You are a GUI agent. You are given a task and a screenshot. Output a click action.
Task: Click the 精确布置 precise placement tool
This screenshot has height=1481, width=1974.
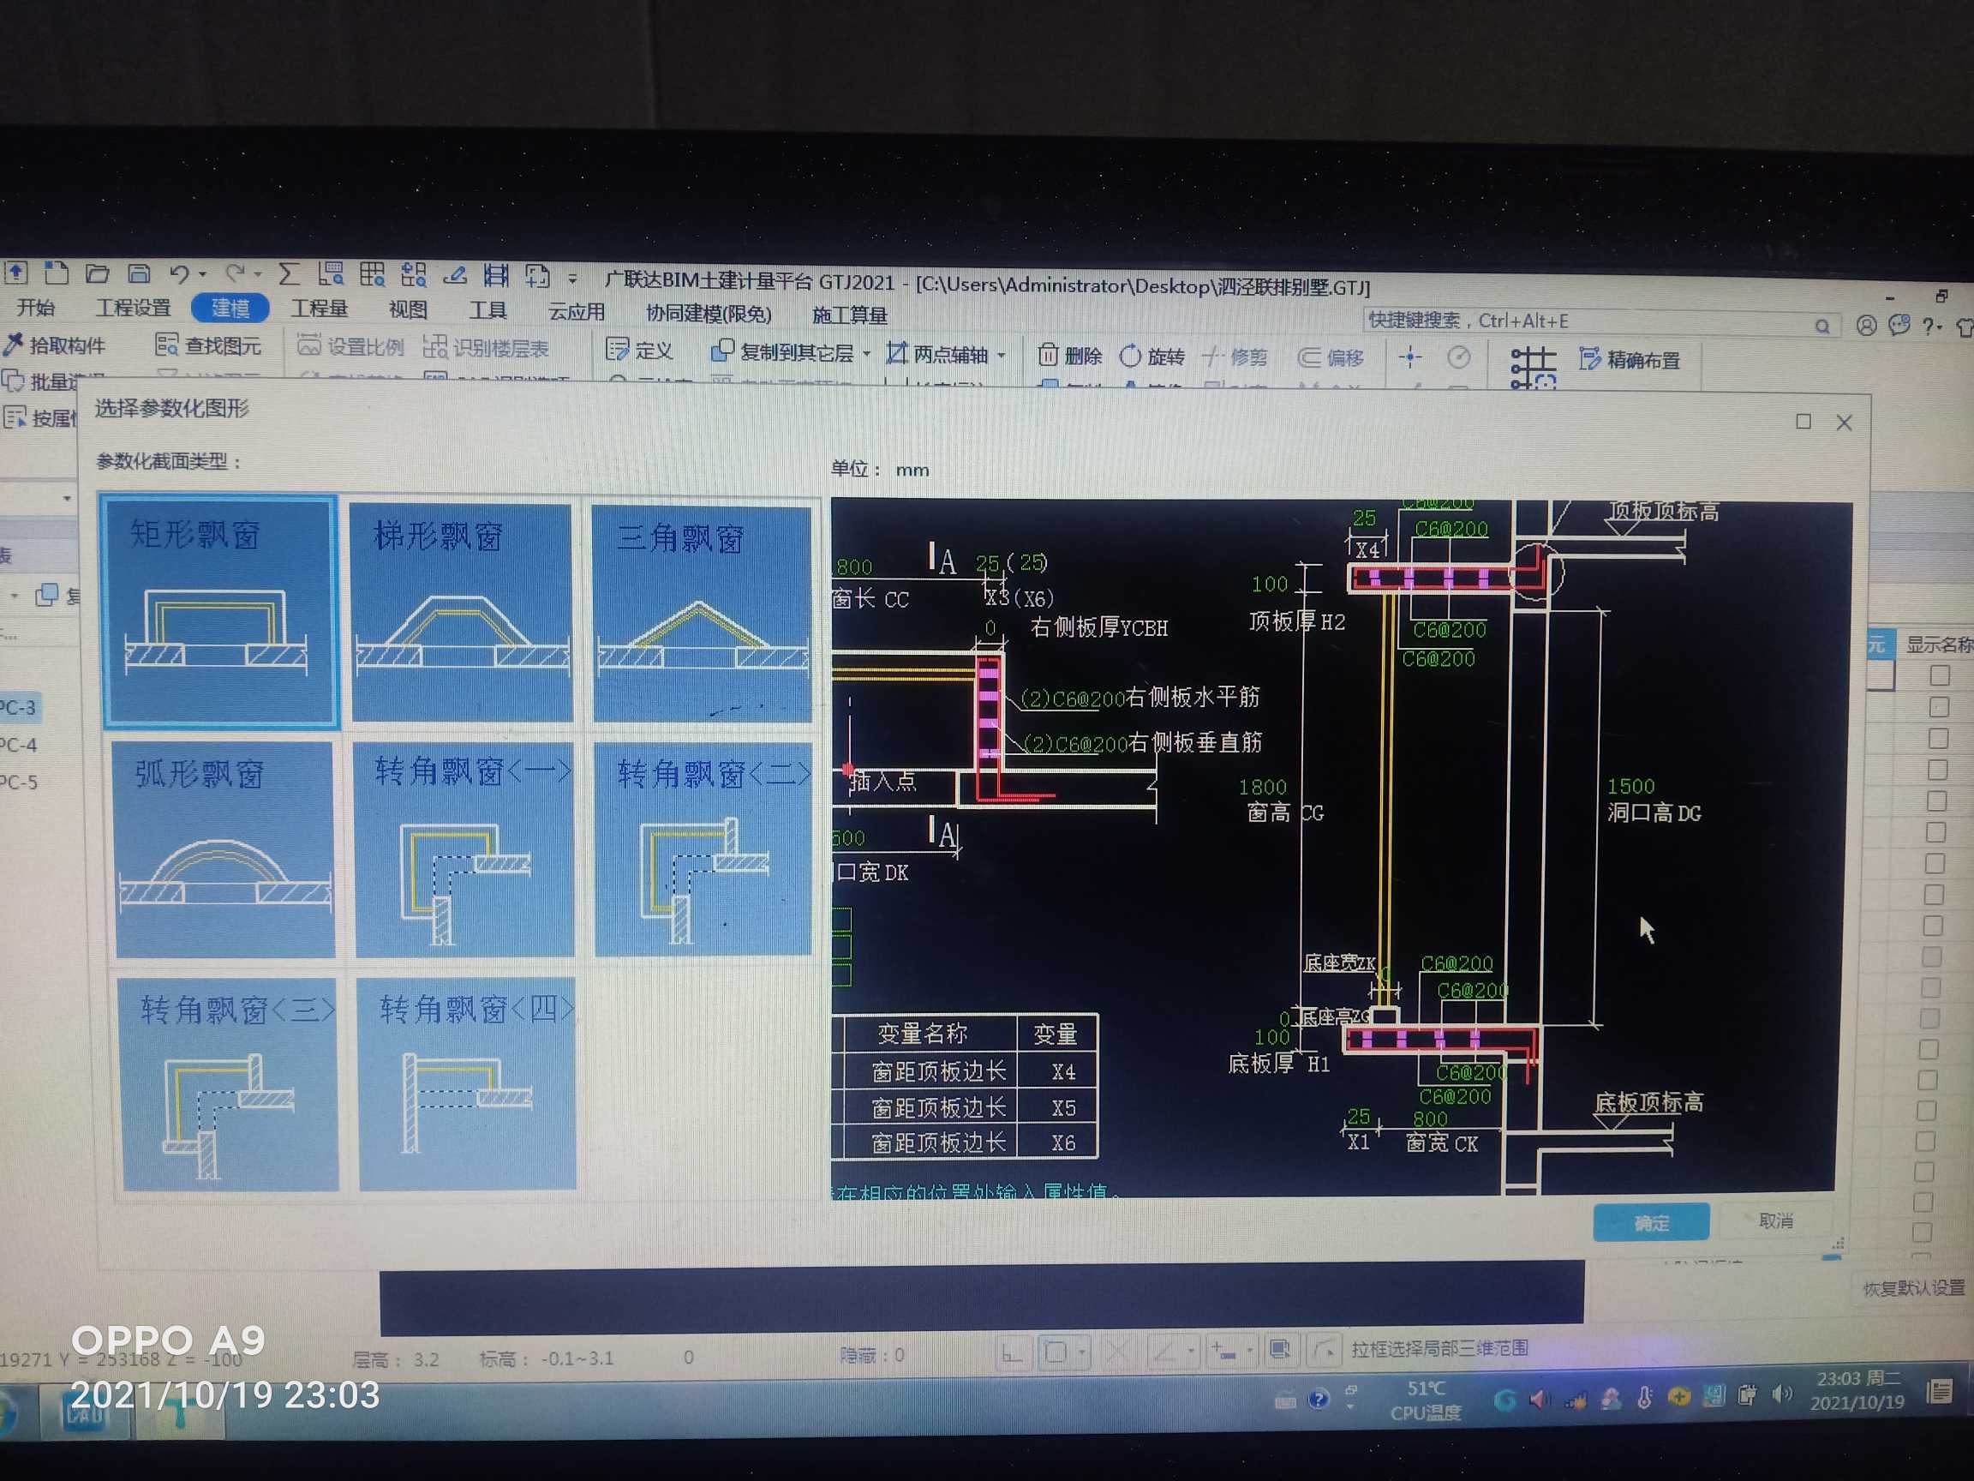(x=1630, y=360)
